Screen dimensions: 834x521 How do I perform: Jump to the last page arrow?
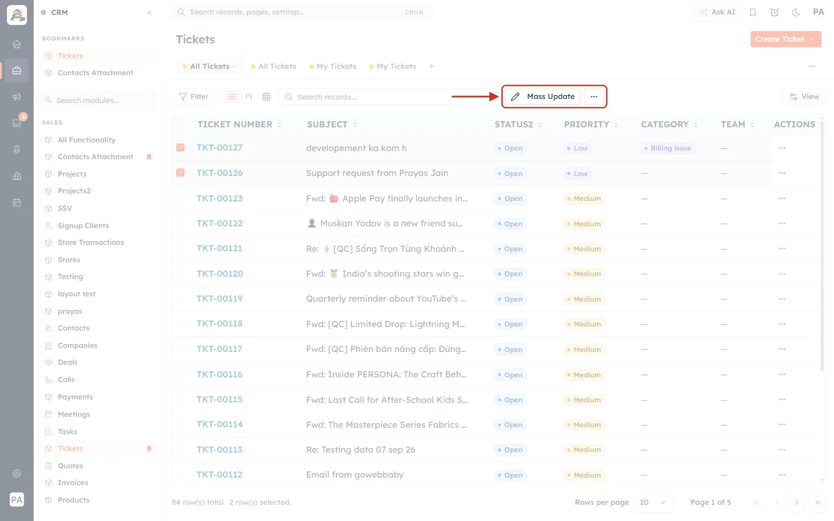(x=817, y=502)
